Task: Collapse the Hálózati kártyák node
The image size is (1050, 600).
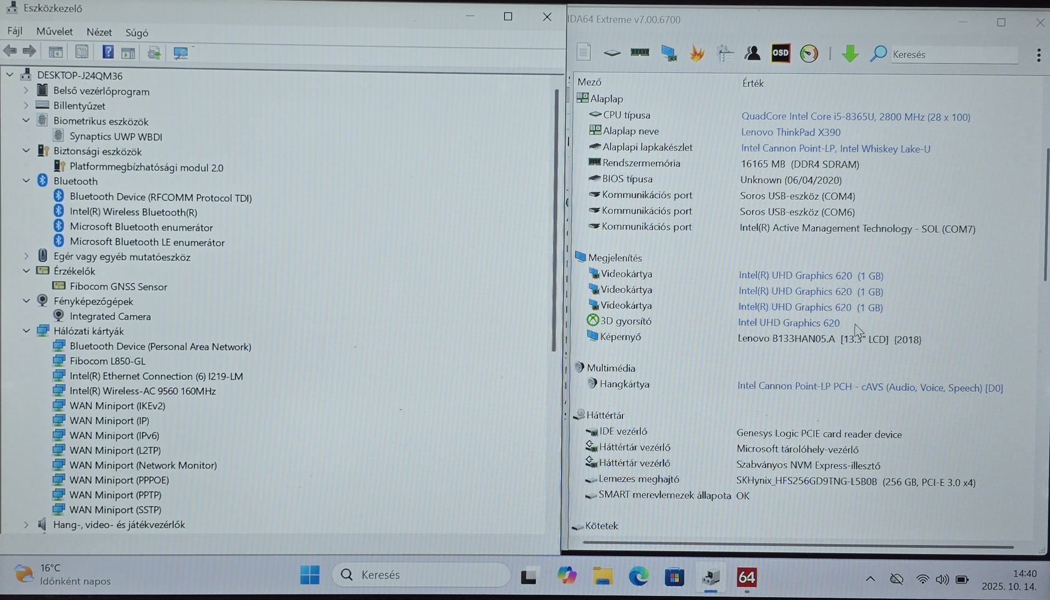Action: tap(26, 330)
